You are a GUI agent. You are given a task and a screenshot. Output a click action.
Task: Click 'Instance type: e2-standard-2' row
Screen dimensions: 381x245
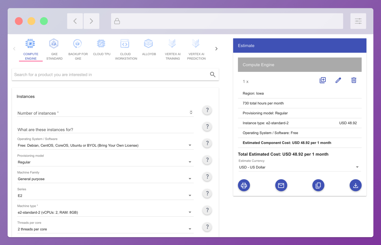300,123
